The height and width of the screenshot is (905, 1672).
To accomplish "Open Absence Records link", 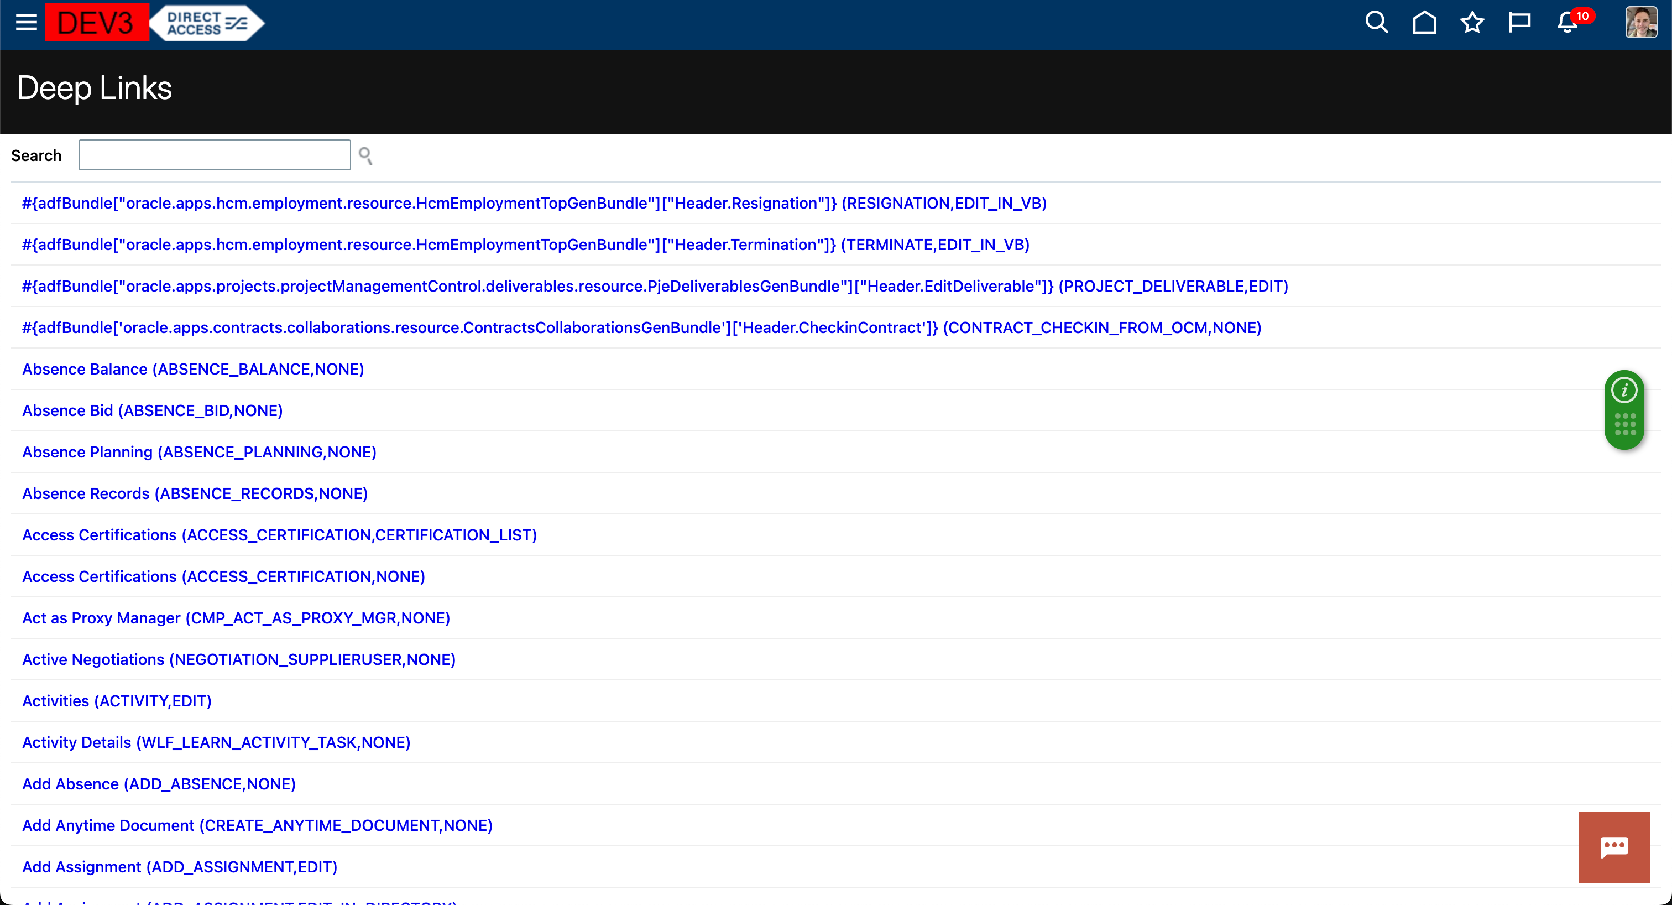I will [x=194, y=493].
